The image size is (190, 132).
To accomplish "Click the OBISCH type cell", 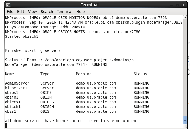I will [x=47, y=107].
